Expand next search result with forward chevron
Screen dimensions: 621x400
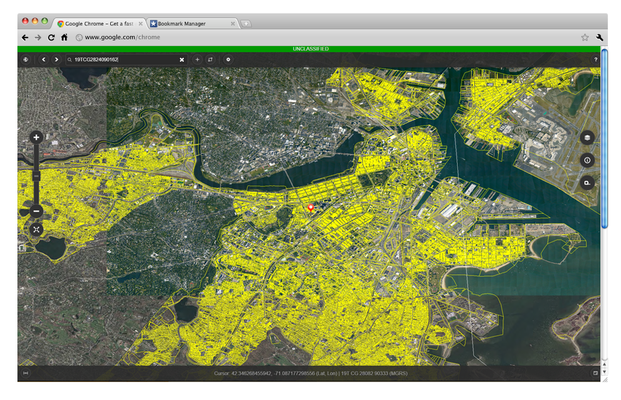click(x=56, y=59)
